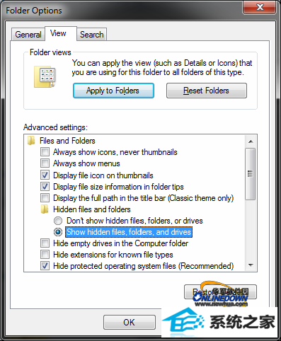This screenshot has width=281, height=341.
Task: Click the scrollbar up arrow in Advanced settings
Action: coord(251,141)
